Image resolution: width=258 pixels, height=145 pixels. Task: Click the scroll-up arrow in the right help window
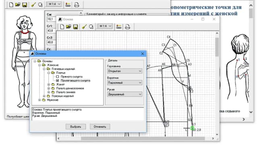(x=251, y=5)
